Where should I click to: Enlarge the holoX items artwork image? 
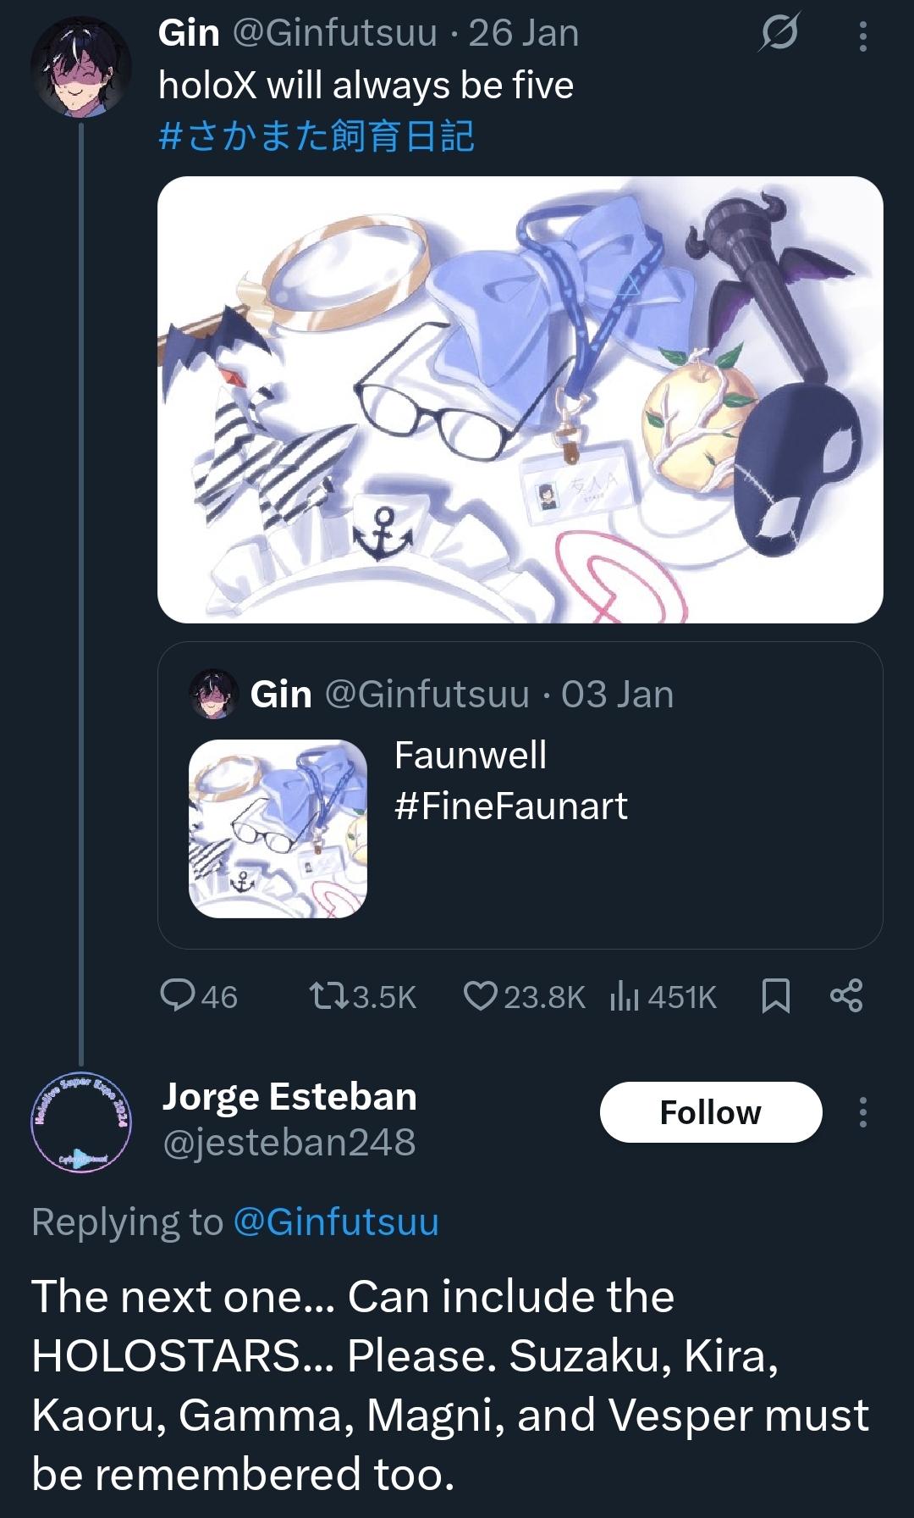click(520, 400)
